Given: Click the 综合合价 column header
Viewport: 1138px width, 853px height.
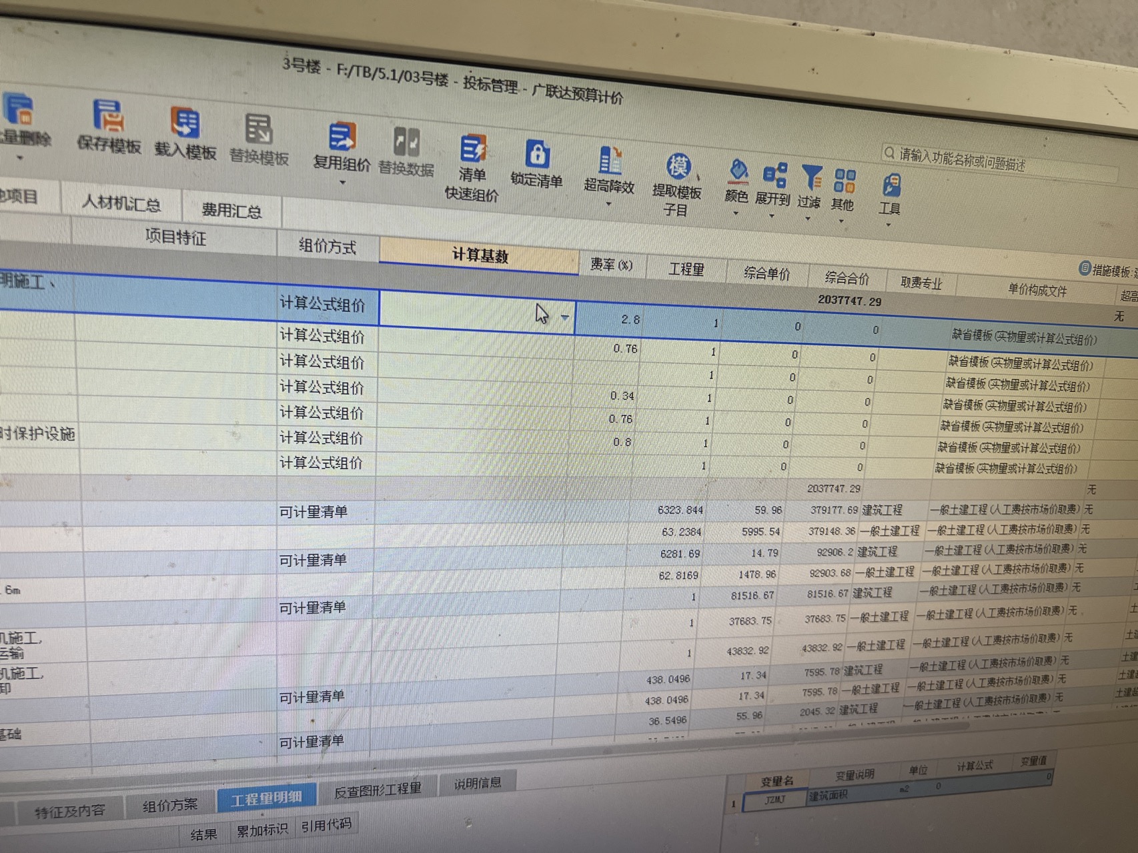Looking at the screenshot, I should (847, 277).
